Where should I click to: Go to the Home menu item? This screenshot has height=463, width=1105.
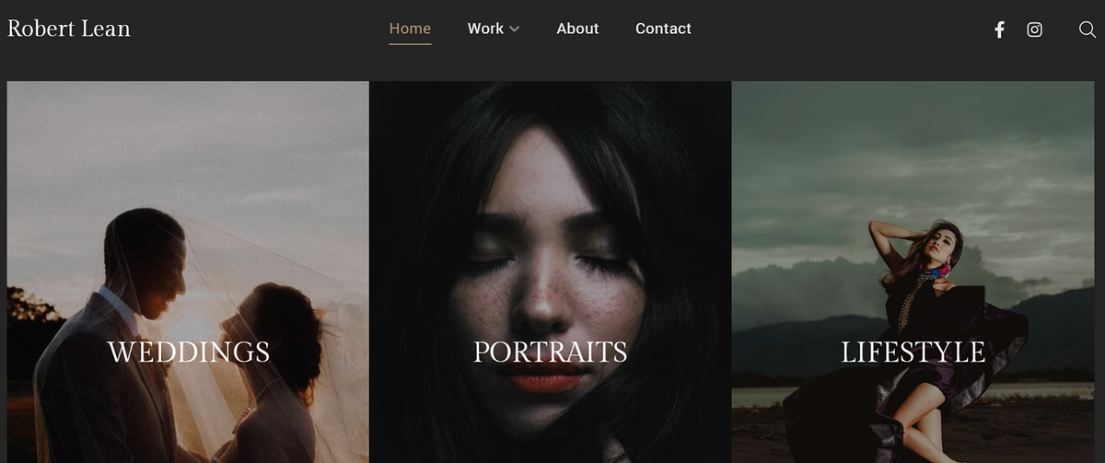pyautogui.click(x=410, y=29)
